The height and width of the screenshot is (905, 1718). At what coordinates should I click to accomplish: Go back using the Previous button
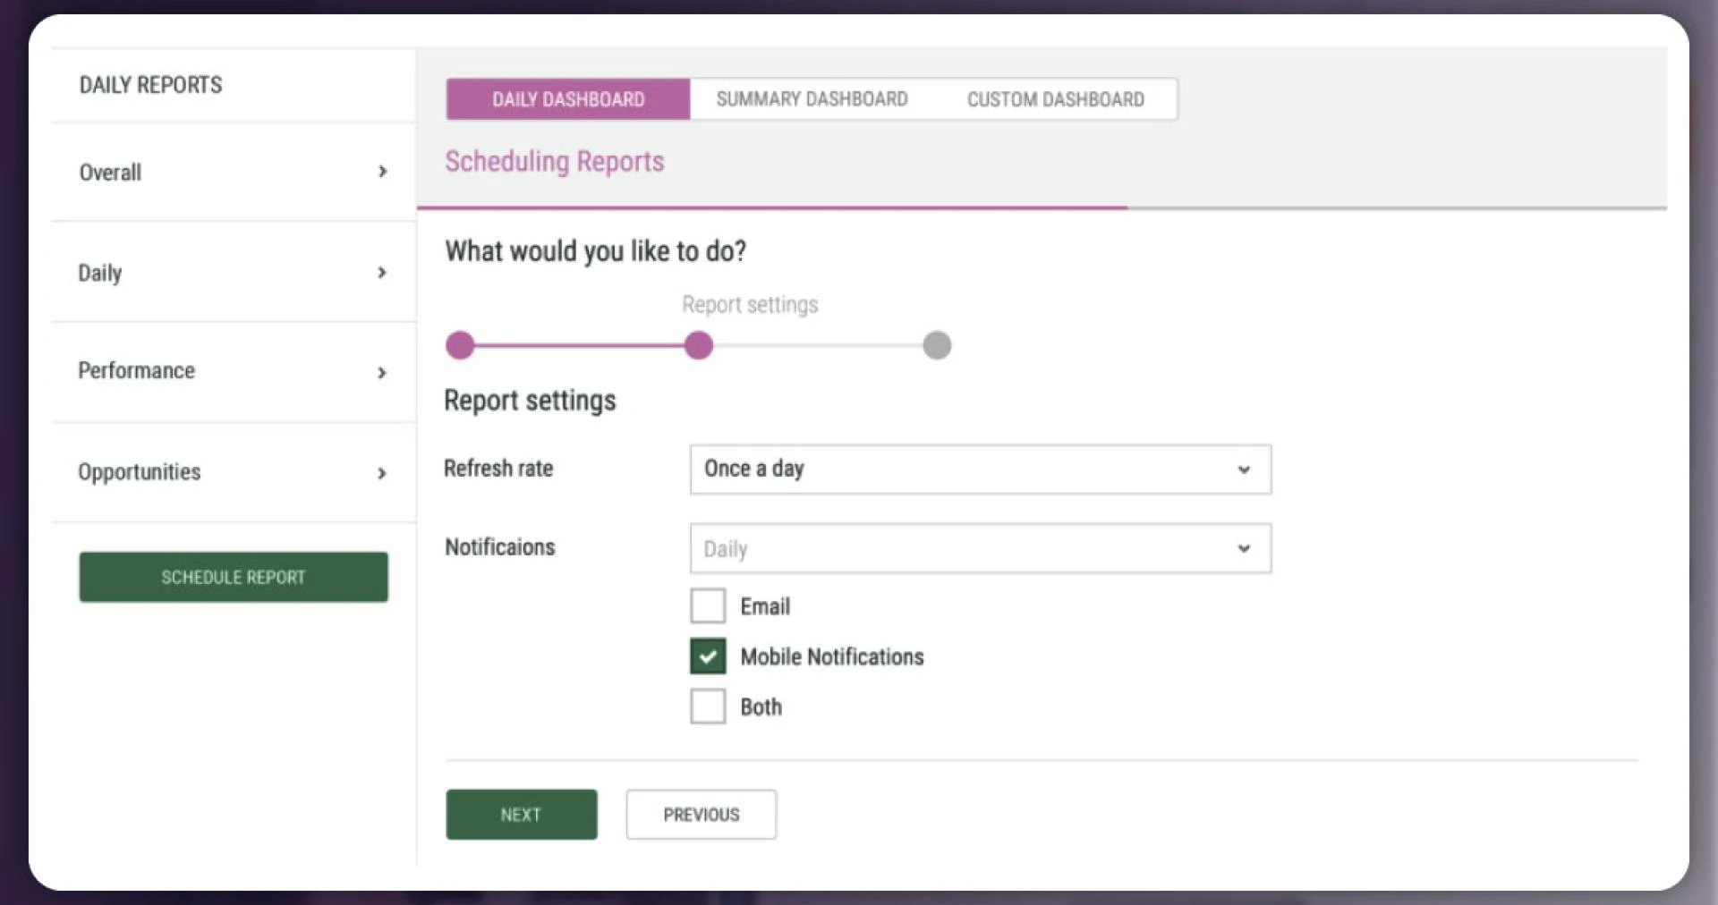point(701,814)
